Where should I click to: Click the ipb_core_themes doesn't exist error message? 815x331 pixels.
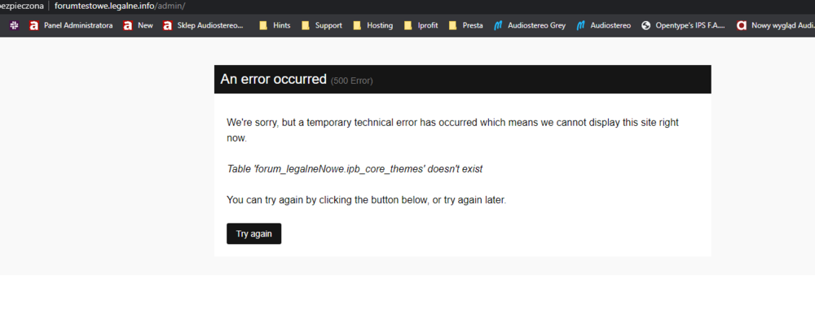pyautogui.click(x=355, y=169)
